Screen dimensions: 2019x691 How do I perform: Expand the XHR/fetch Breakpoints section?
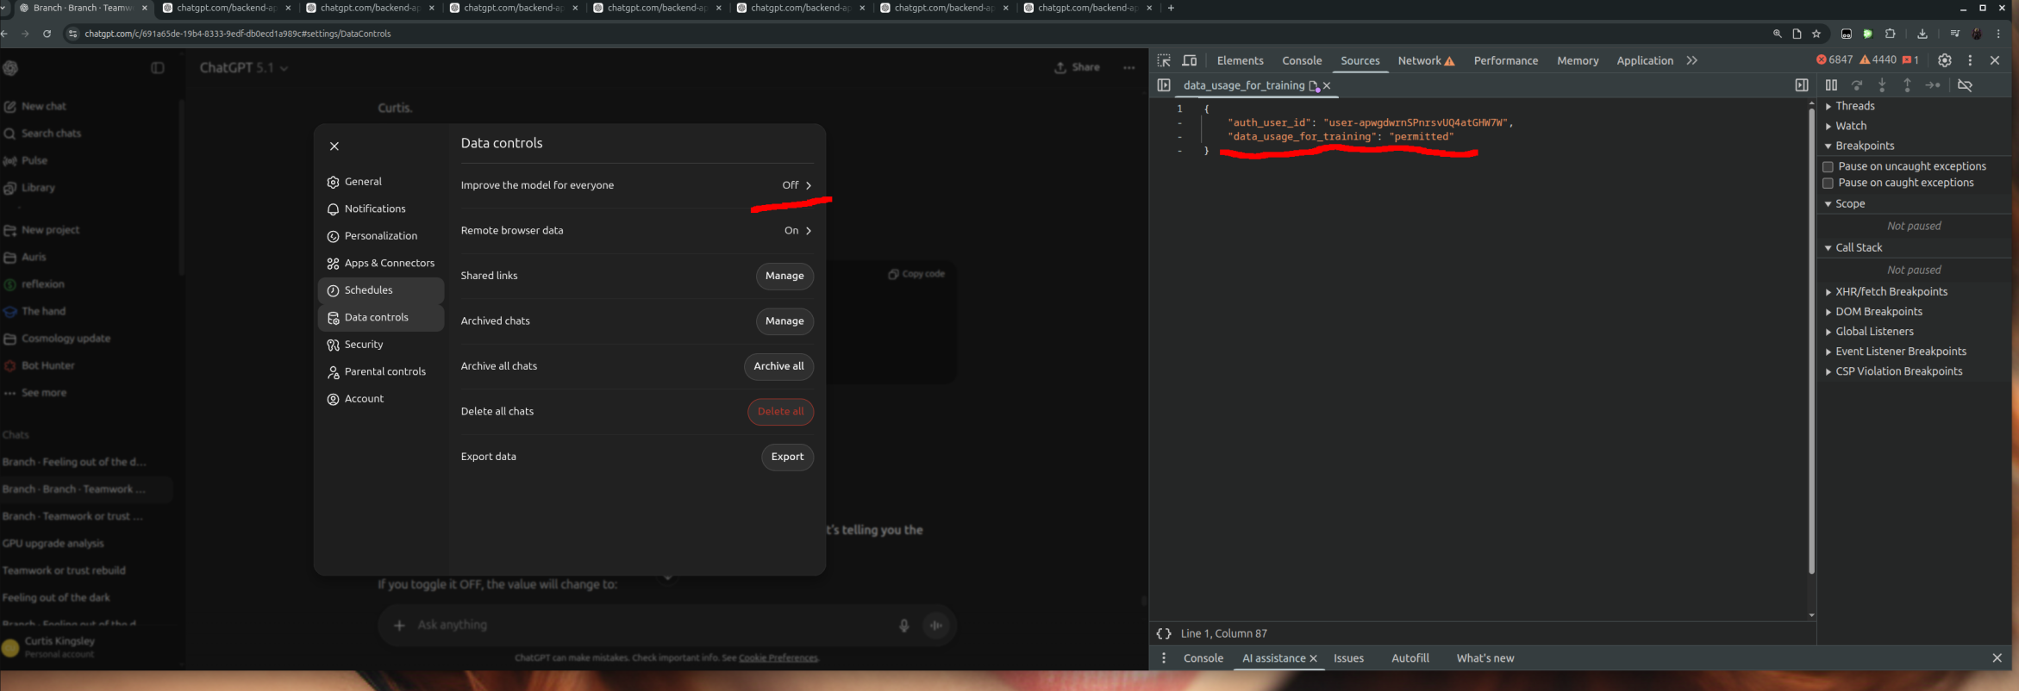coord(1891,292)
